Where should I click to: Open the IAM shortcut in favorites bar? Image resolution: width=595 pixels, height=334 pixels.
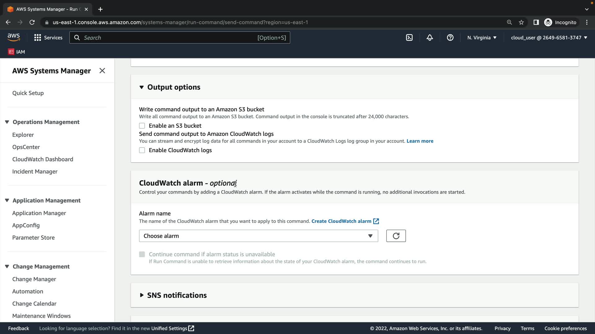(17, 52)
